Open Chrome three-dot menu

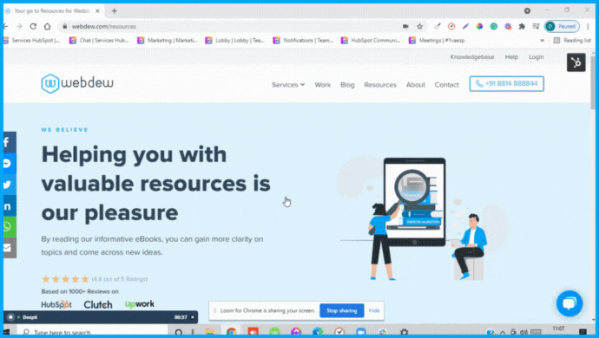tap(588, 26)
